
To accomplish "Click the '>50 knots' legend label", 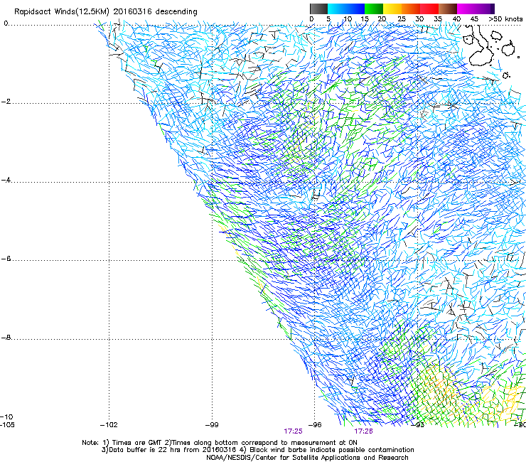I will 505,19.
